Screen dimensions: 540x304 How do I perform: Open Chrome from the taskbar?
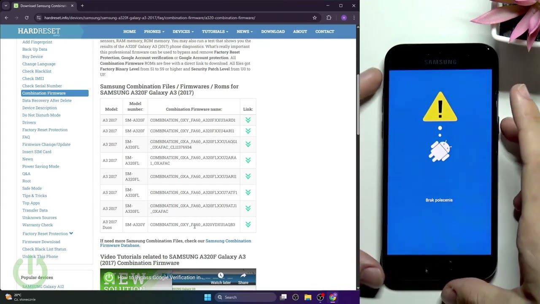333,297
